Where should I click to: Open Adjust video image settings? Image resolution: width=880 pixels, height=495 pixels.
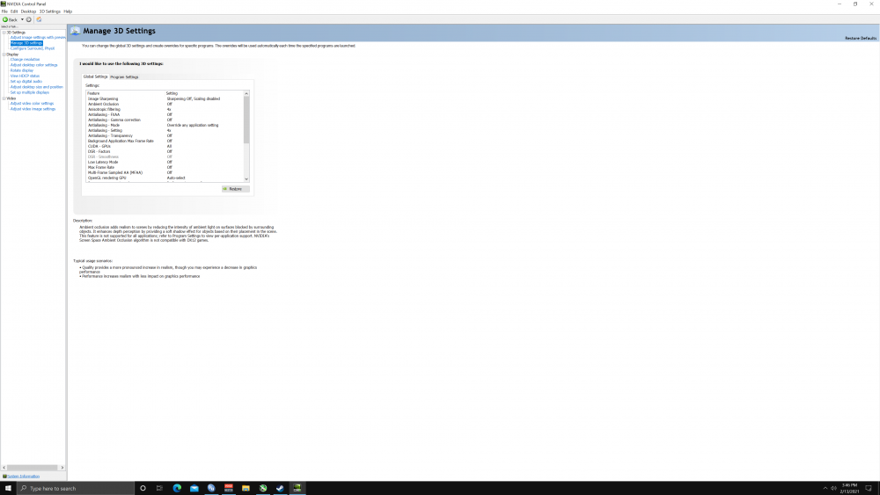(x=33, y=109)
